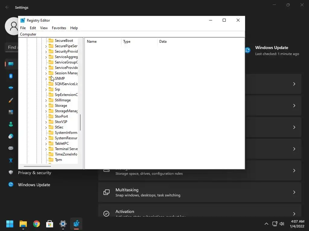Screen dimensions: 309x231
Task: Open the View menu in Registry Editor
Action: click(x=44, y=28)
